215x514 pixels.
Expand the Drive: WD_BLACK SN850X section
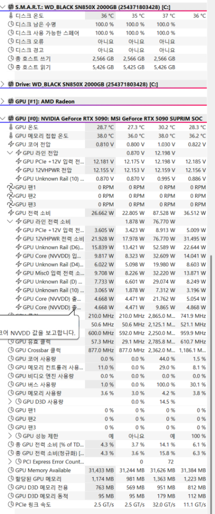(3, 84)
